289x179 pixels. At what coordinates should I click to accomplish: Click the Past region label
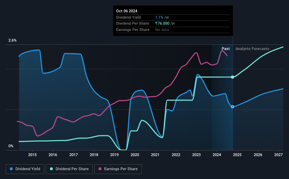(226, 49)
